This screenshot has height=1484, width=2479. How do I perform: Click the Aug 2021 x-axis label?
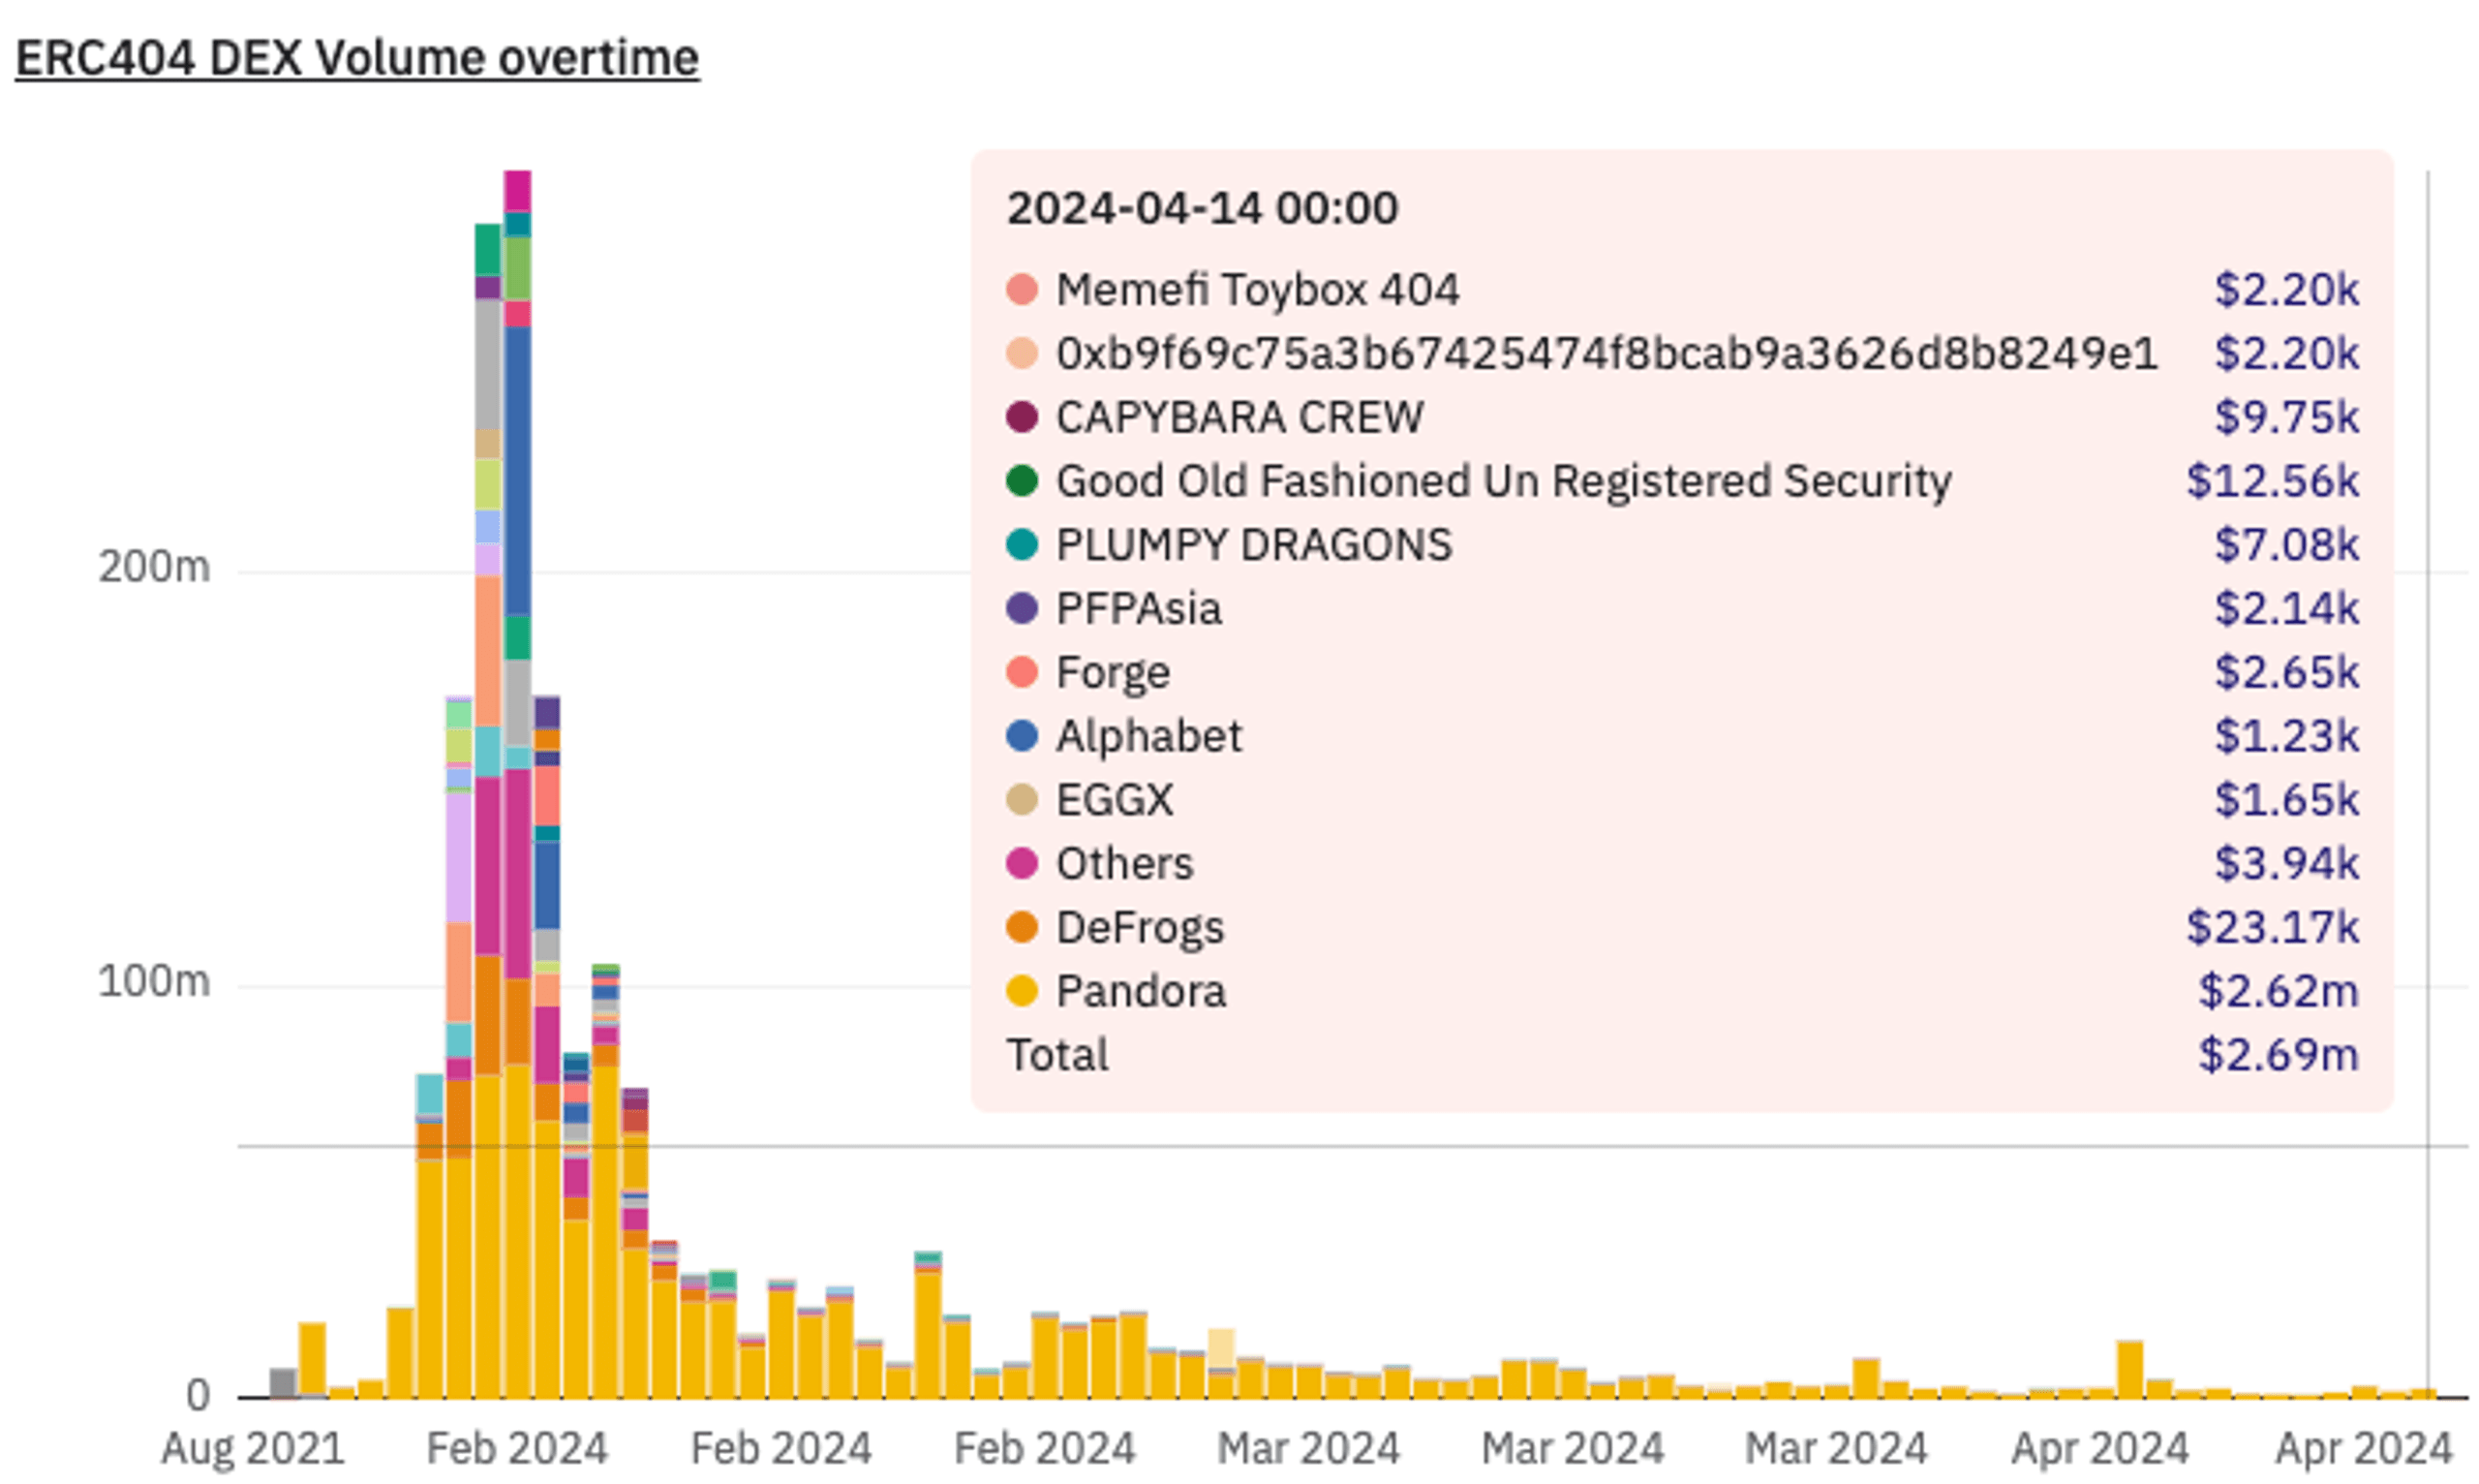pos(253,1449)
